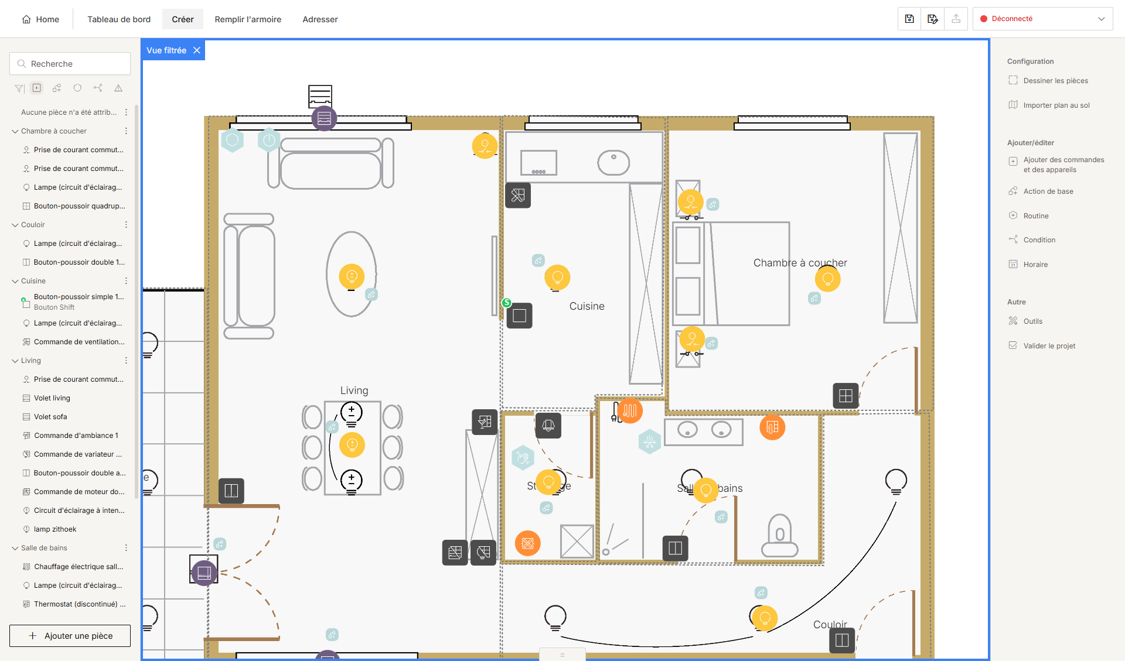
Task: Click the yellow lamp in Chambre à coucher
Action: [x=828, y=279]
